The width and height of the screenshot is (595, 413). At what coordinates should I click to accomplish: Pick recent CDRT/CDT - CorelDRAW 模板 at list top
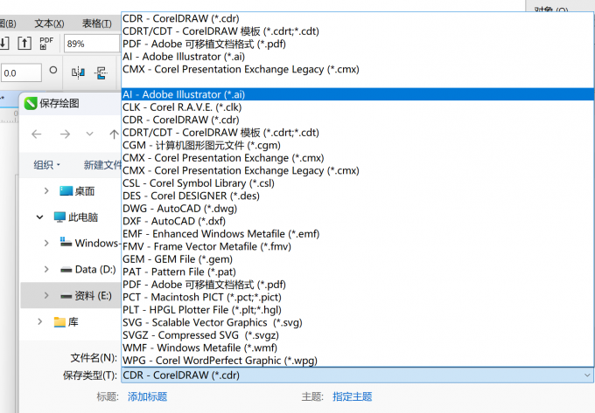358,31
